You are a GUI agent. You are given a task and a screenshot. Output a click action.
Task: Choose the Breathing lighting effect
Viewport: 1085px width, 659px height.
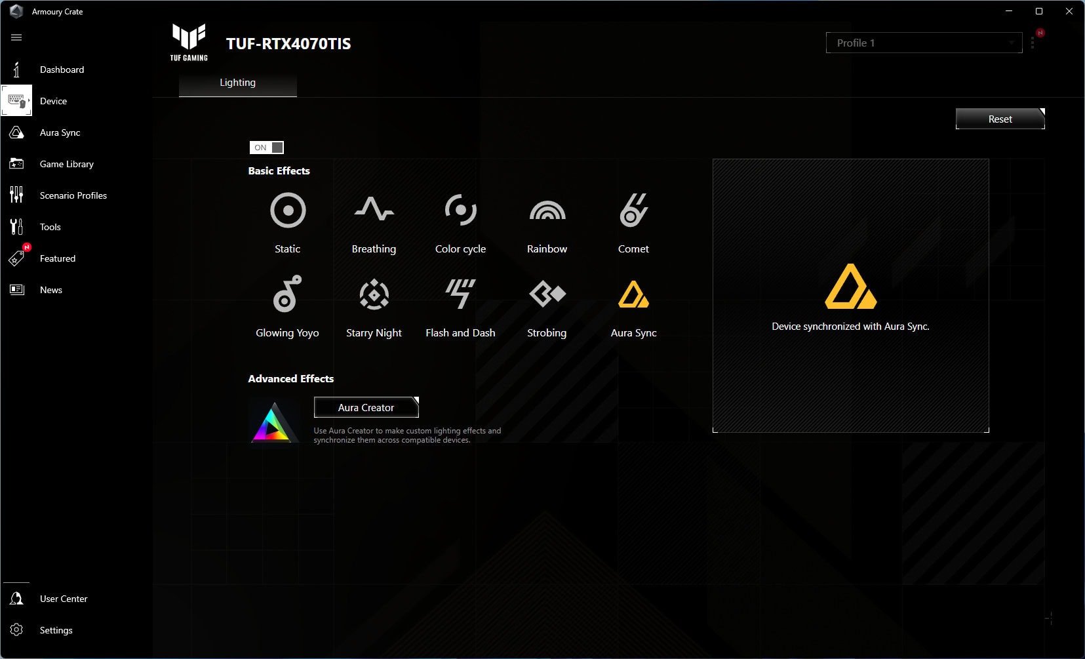tap(374, 210)
